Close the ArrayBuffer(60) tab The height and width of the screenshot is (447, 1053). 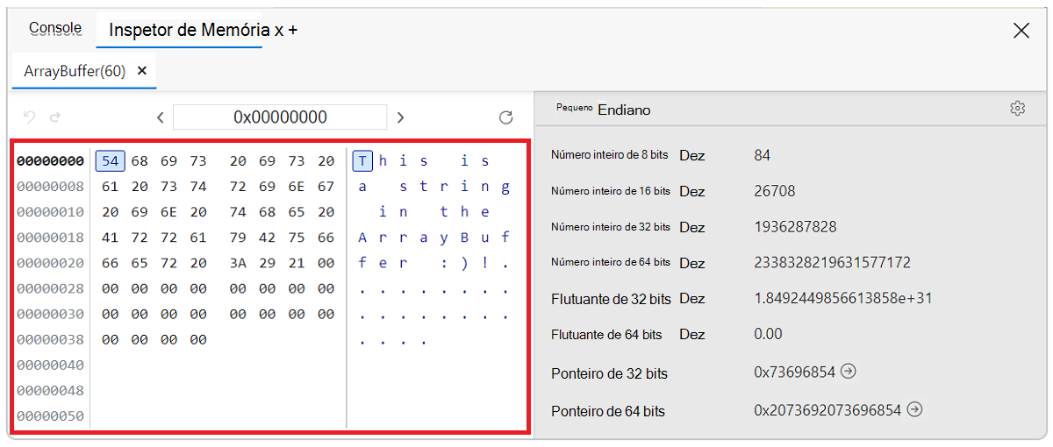142,71
